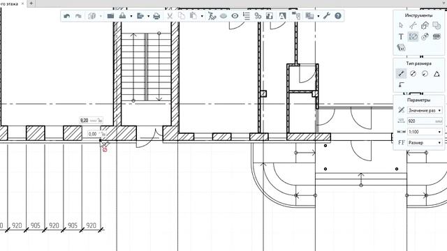The height and width of the screenshot is (251, 447).
Task: Choose elevation mark dimension type
Action: [x=402, y=84]
